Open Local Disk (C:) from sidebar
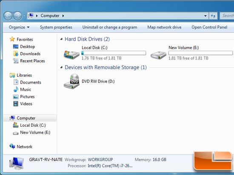The width and height of the screenshot is (234, 175). pos(33,125)
